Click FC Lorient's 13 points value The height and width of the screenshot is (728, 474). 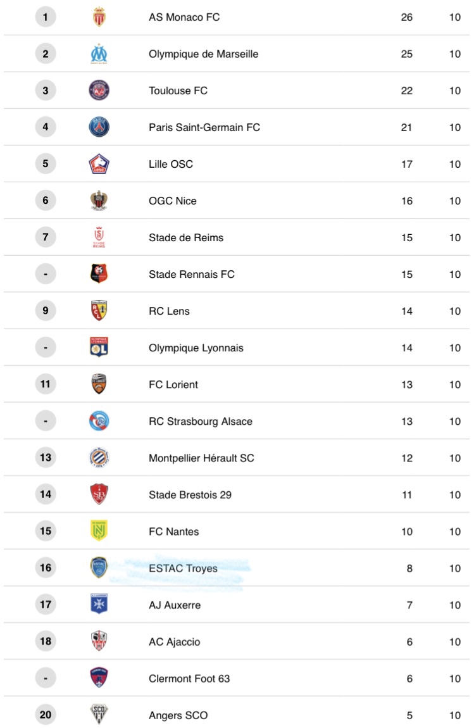407,384
